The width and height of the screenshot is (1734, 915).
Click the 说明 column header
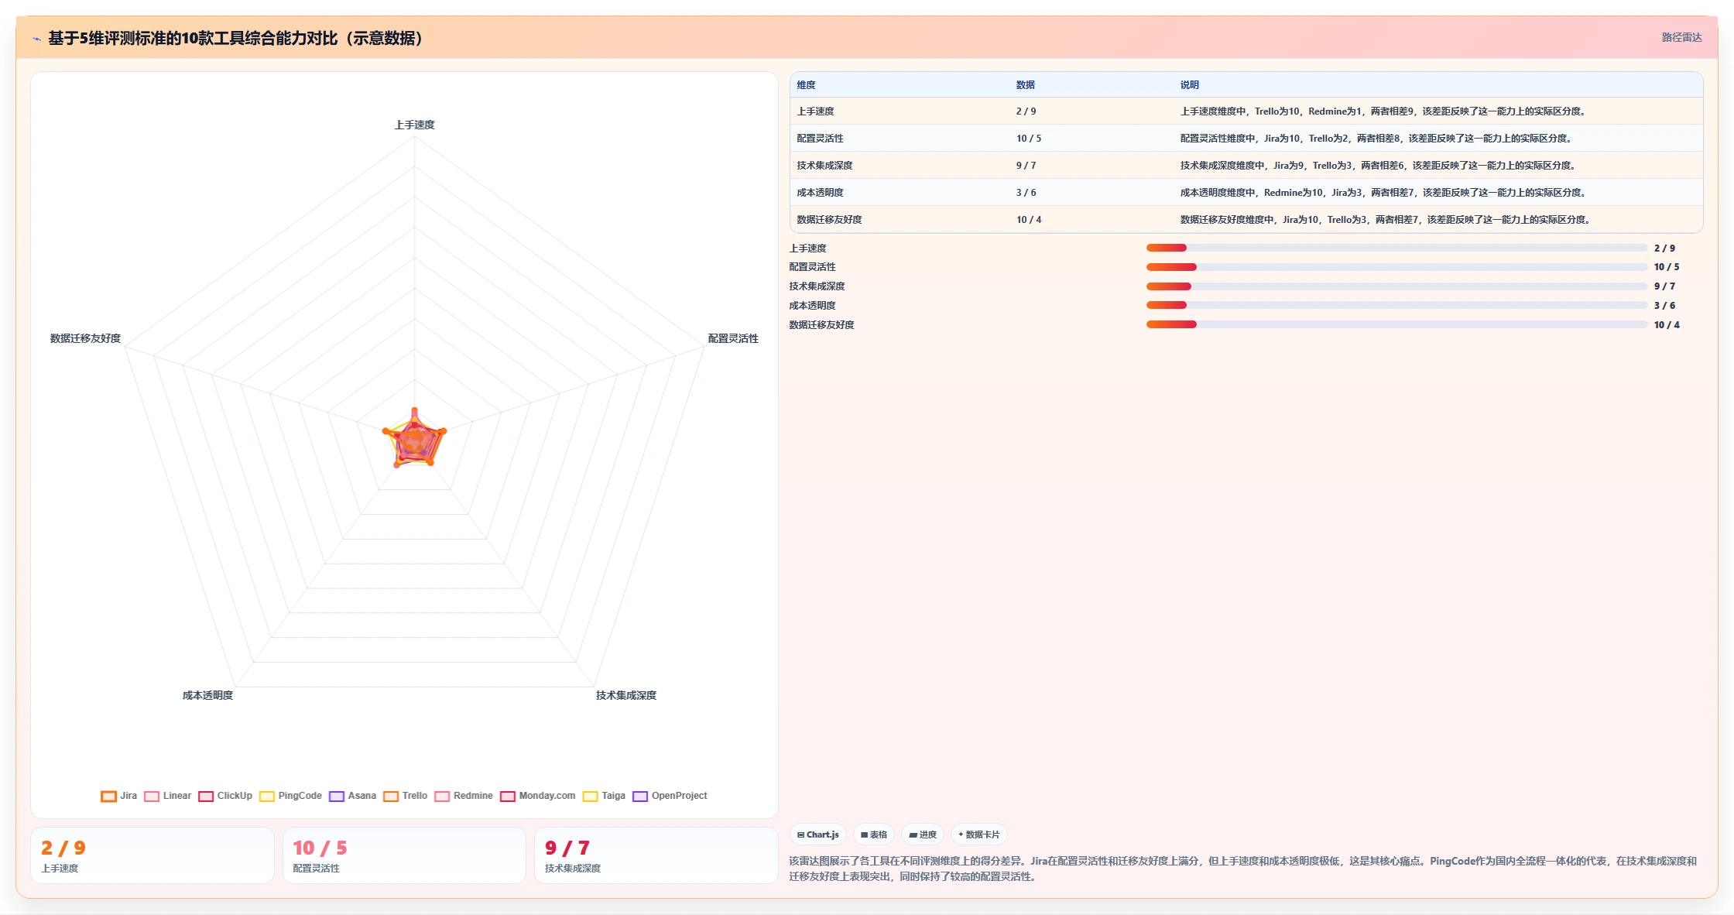click(x=1189, y=85)
